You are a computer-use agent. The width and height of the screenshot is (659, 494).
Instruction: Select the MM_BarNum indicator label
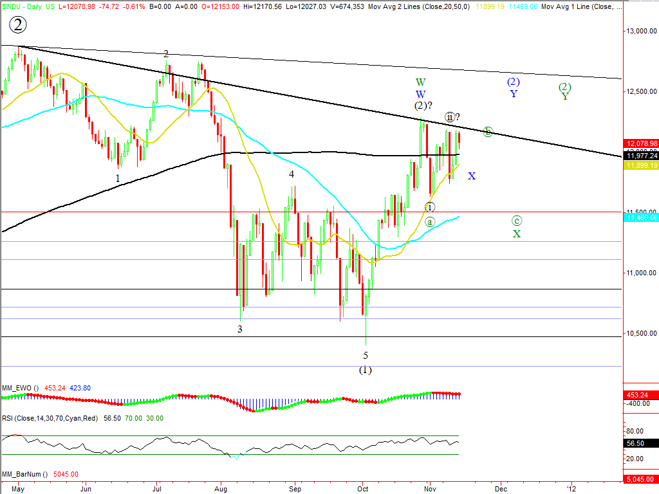pyautogui.click(x=24, y=474)
